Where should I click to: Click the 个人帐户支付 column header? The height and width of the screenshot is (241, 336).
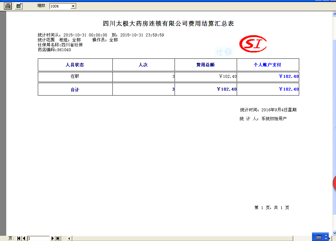click(268, 65)
